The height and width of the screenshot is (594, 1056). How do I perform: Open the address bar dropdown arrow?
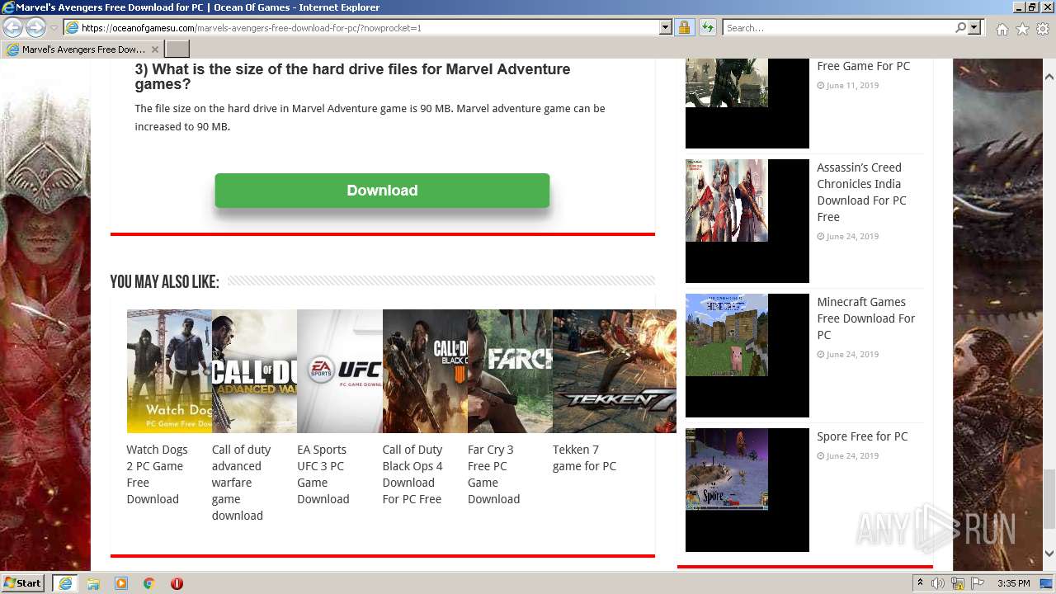(666, 27)
